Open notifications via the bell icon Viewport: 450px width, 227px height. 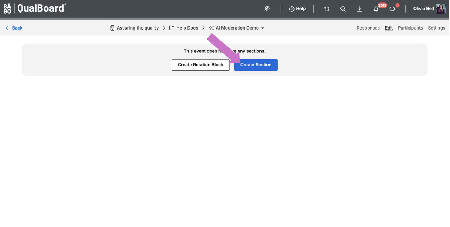(376, 8)
